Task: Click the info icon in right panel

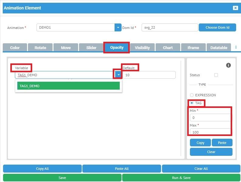Action: click(x=229, y=65)
